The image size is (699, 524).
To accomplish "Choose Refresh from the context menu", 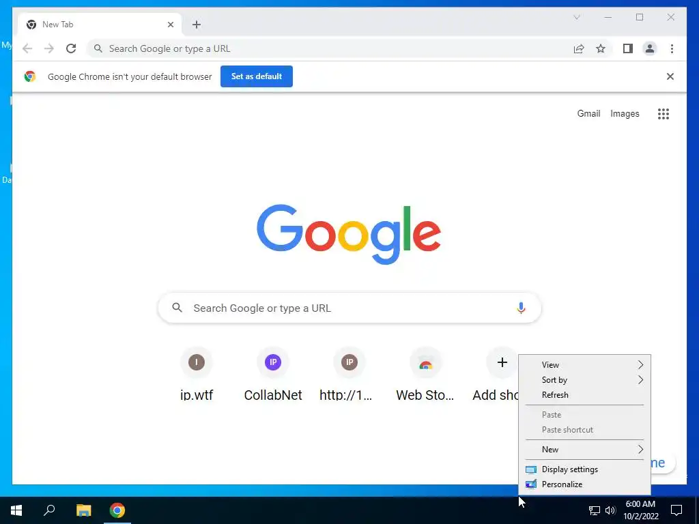I will (x=584, y=395).
